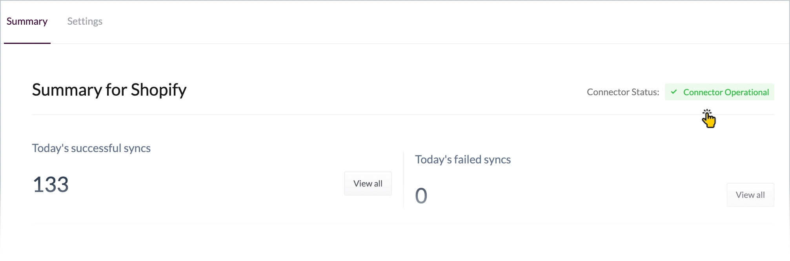
Task: View all of today's successful syncs
Action: click(x=368, y=183)
